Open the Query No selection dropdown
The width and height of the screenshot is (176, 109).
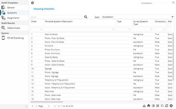138,17
